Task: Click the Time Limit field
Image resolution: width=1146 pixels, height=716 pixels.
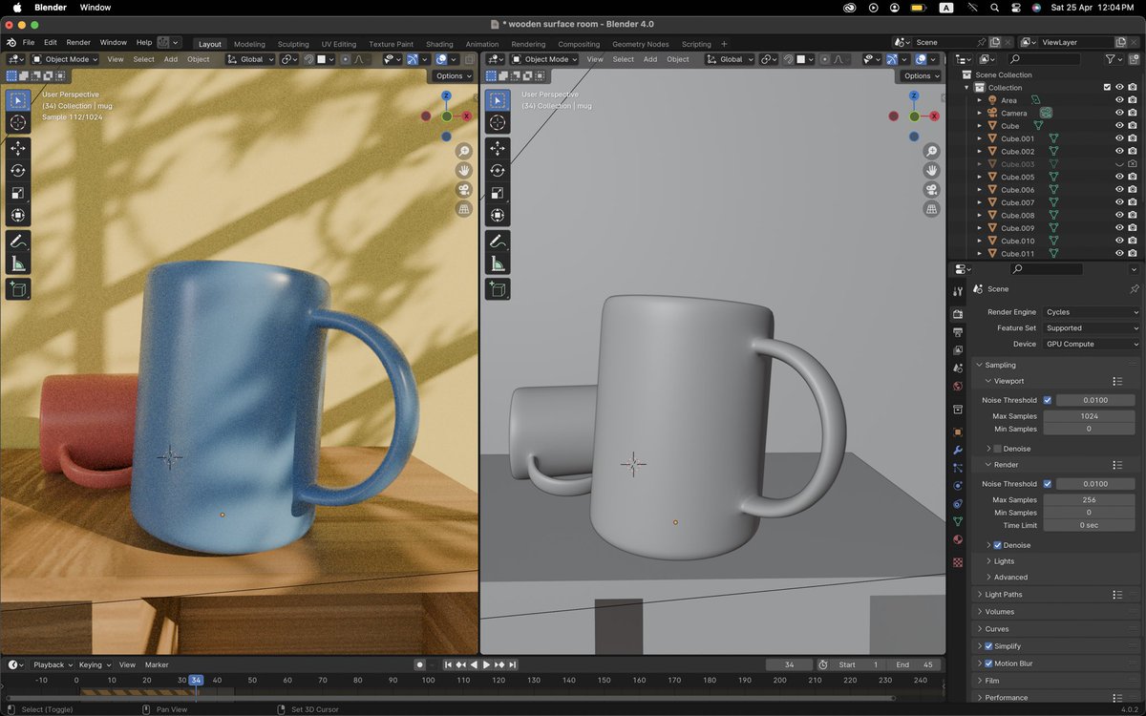Action: pos(1090,525)
